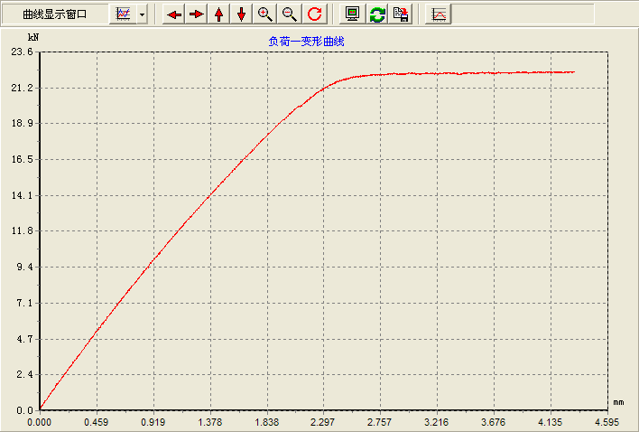Zoom in with the plus magnifier icon
The image size is (639, 432).
264,14
